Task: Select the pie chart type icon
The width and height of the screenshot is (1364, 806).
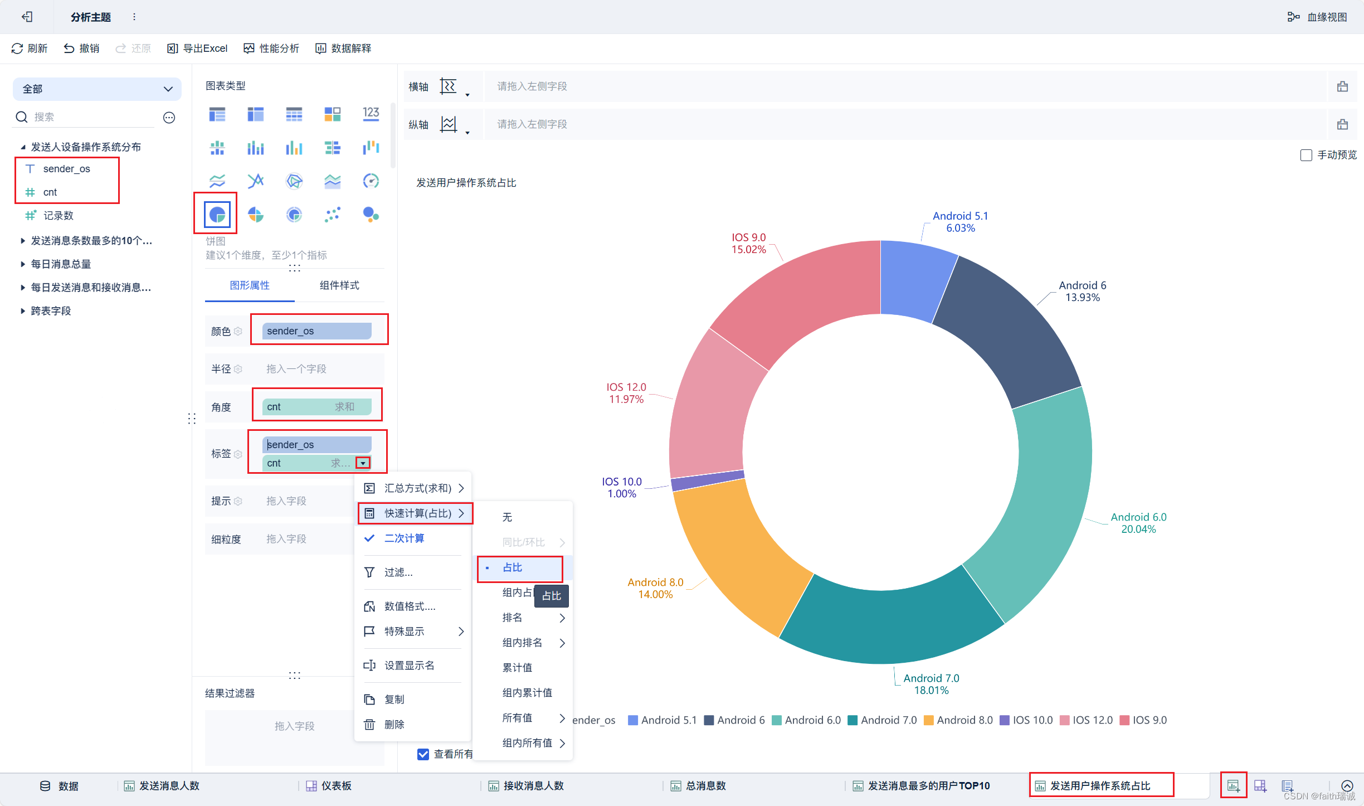Action: click(x=217, y=214)
